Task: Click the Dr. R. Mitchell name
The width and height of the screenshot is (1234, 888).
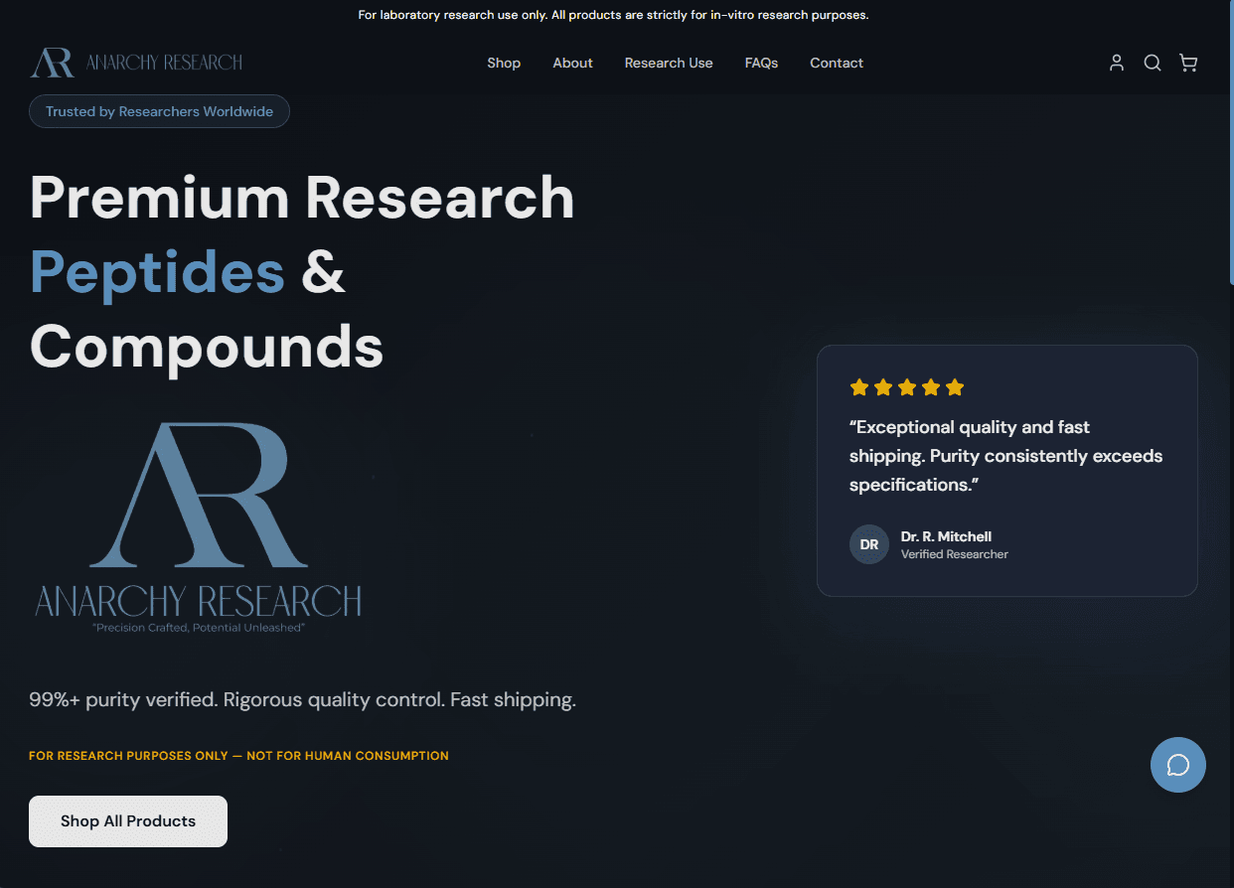Action: click(946, 536)
